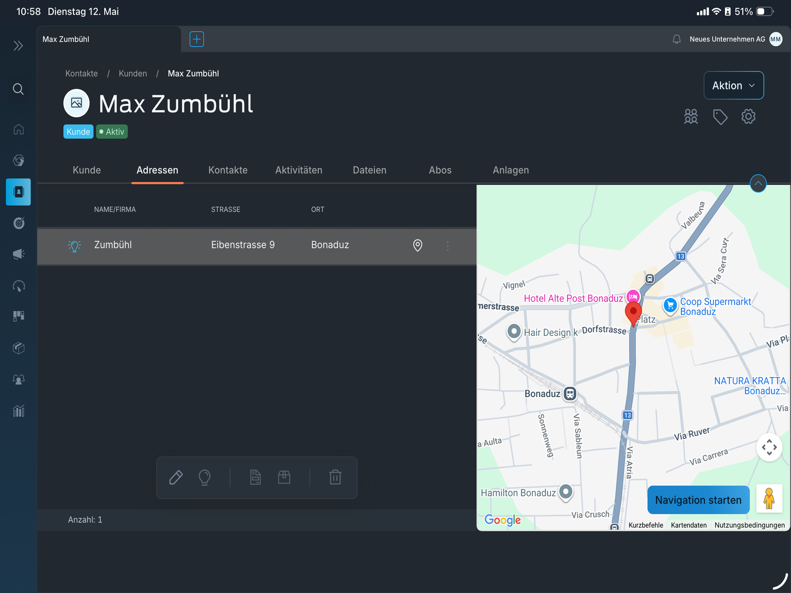Click the Kunde badge

pos(78,132)
